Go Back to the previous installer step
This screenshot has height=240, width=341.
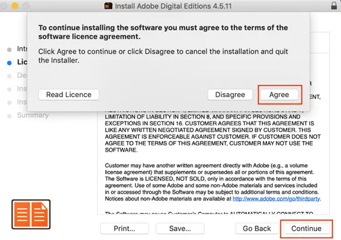257,229
